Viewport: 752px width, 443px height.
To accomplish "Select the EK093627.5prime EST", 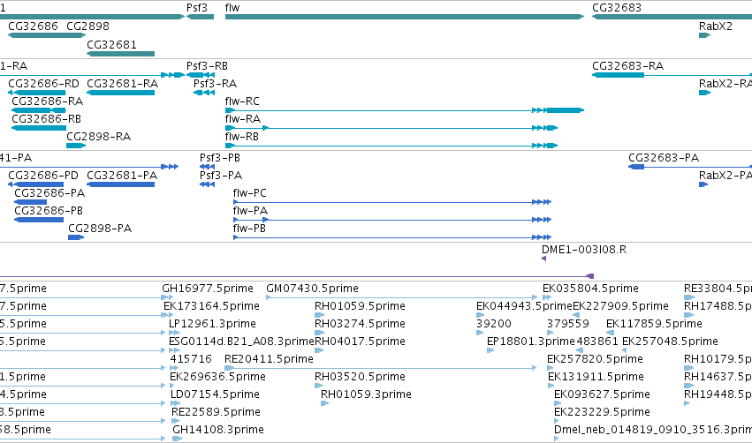I will pos(558,403).
